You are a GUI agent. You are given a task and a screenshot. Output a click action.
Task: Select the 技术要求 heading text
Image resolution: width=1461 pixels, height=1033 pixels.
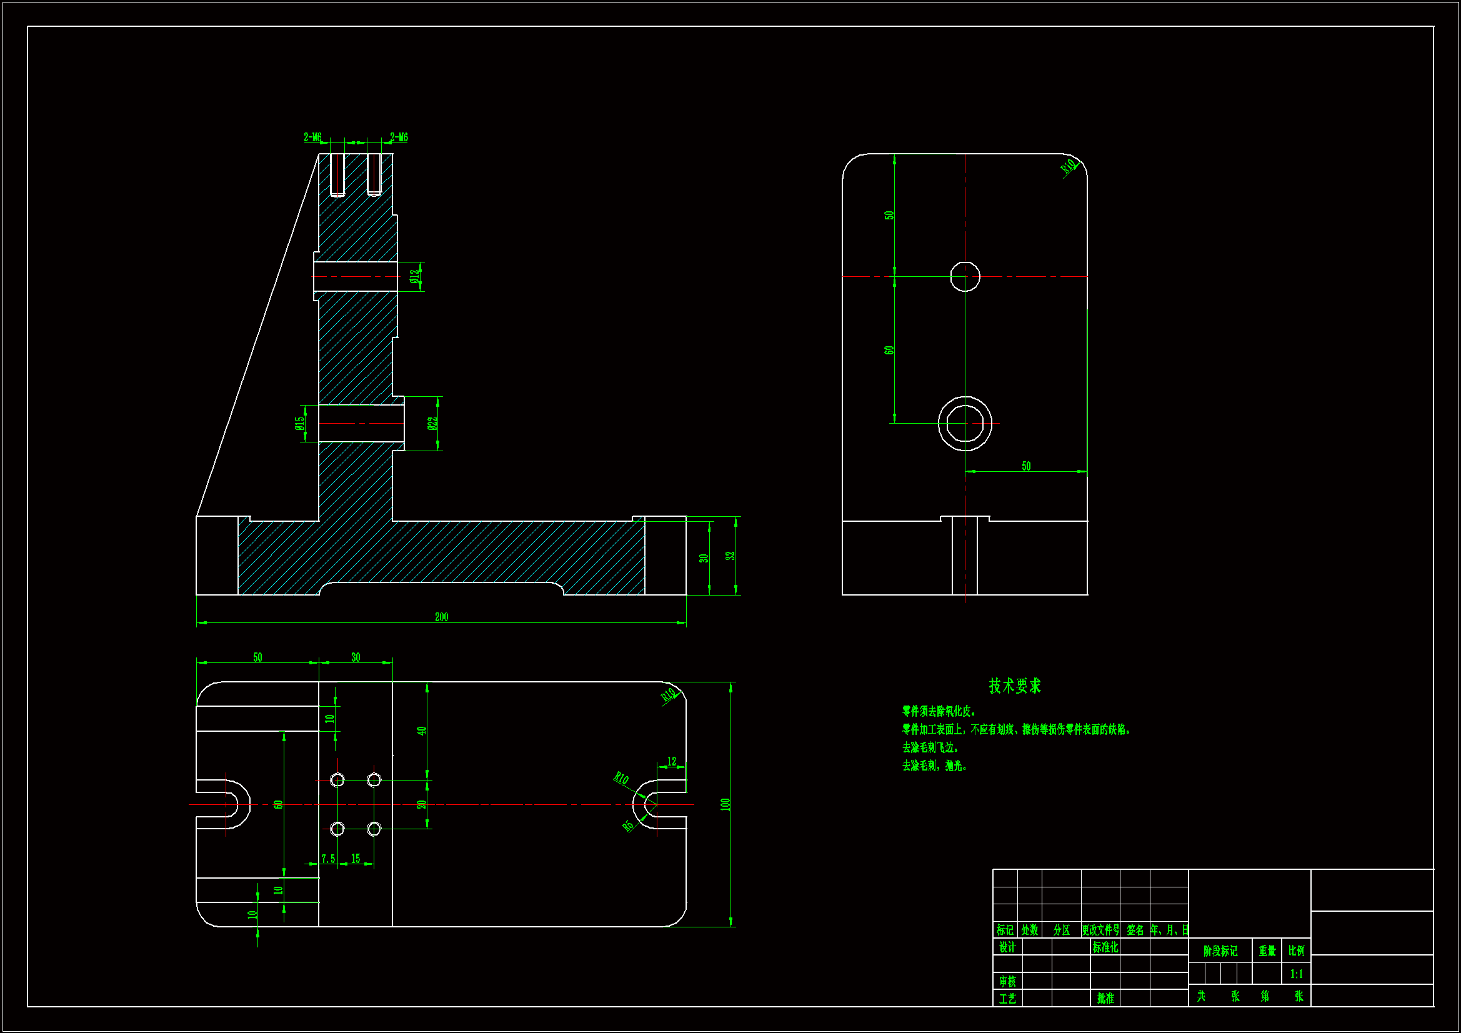(x=1014, y=686)
